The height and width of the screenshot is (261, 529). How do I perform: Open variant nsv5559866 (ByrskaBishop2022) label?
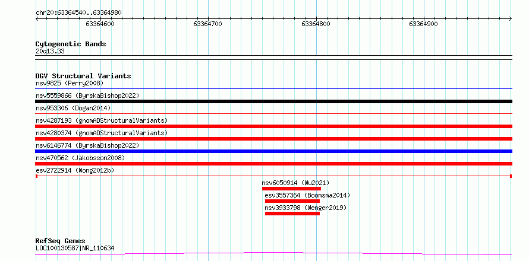87,96
